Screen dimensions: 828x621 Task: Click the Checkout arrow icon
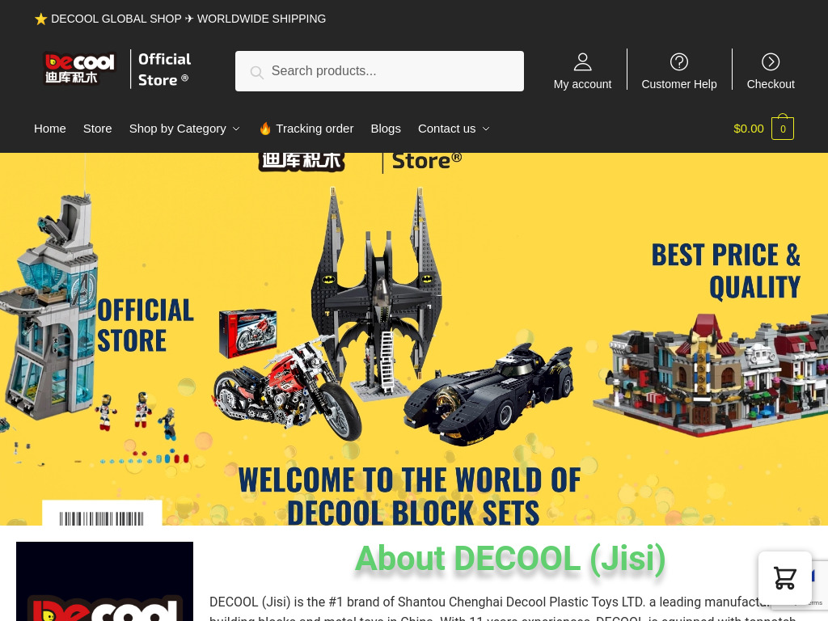pyautogui.click(x=771, y=61)
